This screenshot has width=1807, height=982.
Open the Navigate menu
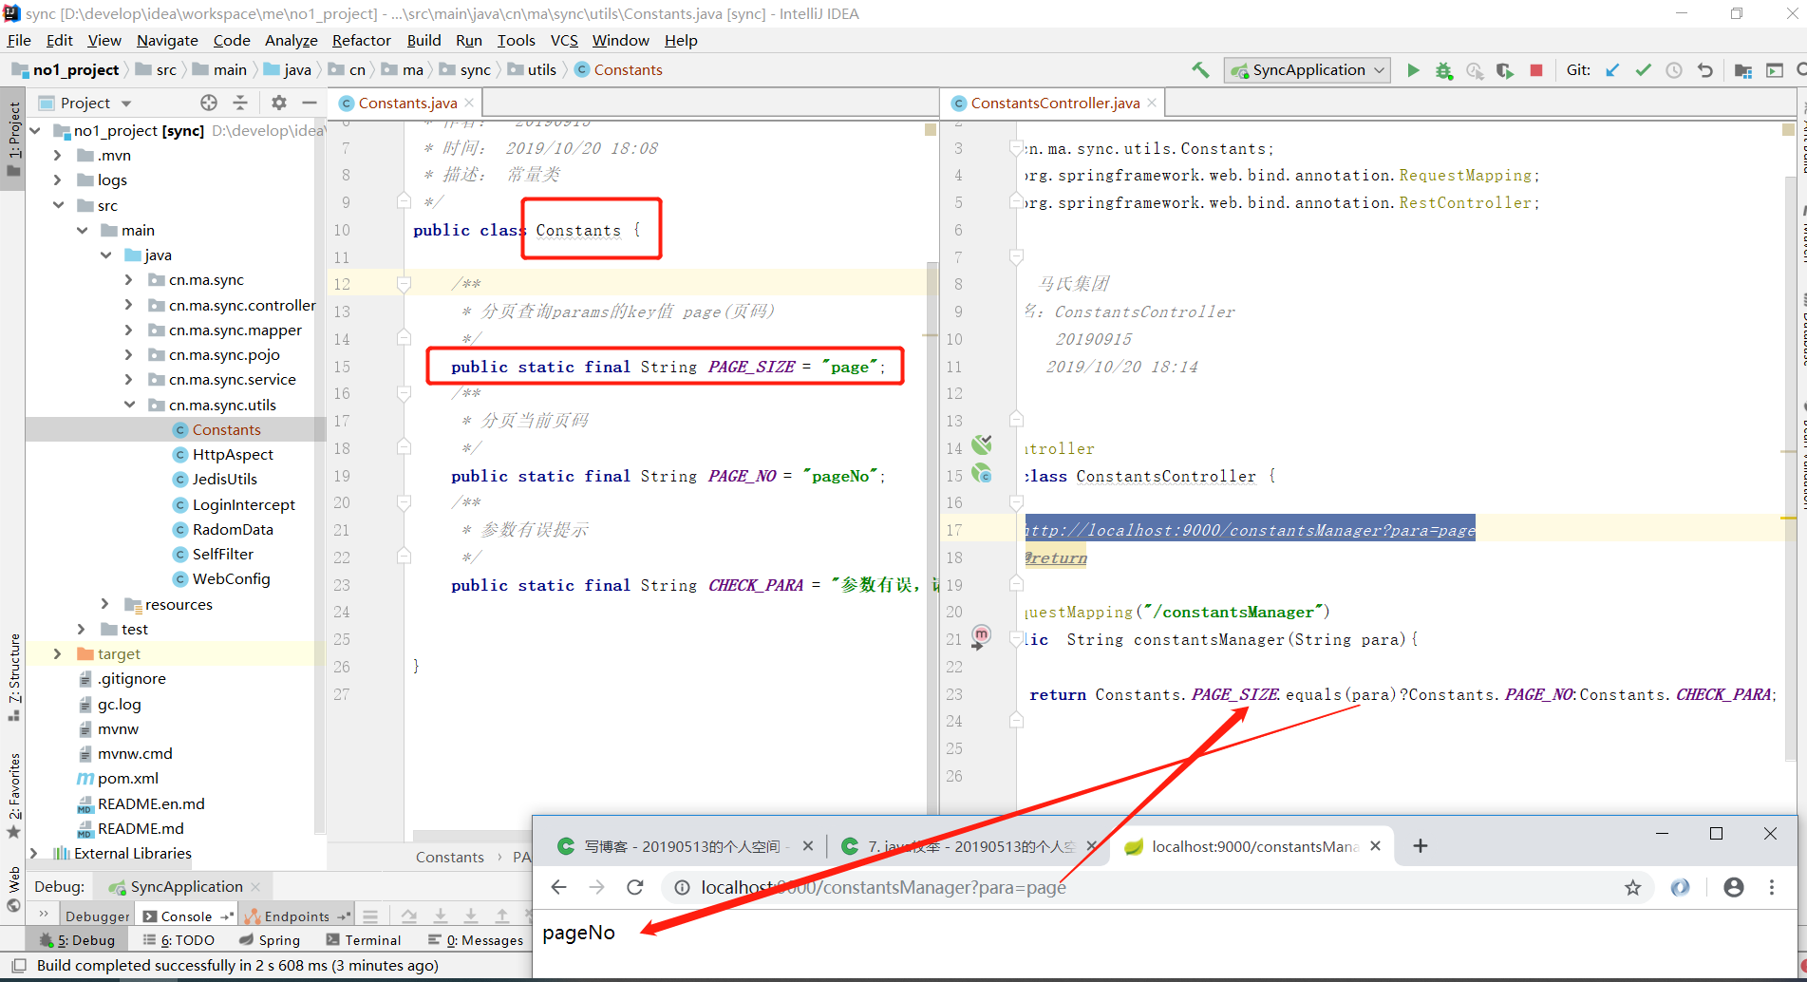(x=167, y=40)
